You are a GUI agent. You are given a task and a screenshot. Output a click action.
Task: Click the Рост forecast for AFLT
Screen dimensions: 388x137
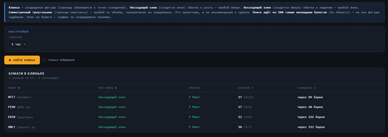[194, 97]
